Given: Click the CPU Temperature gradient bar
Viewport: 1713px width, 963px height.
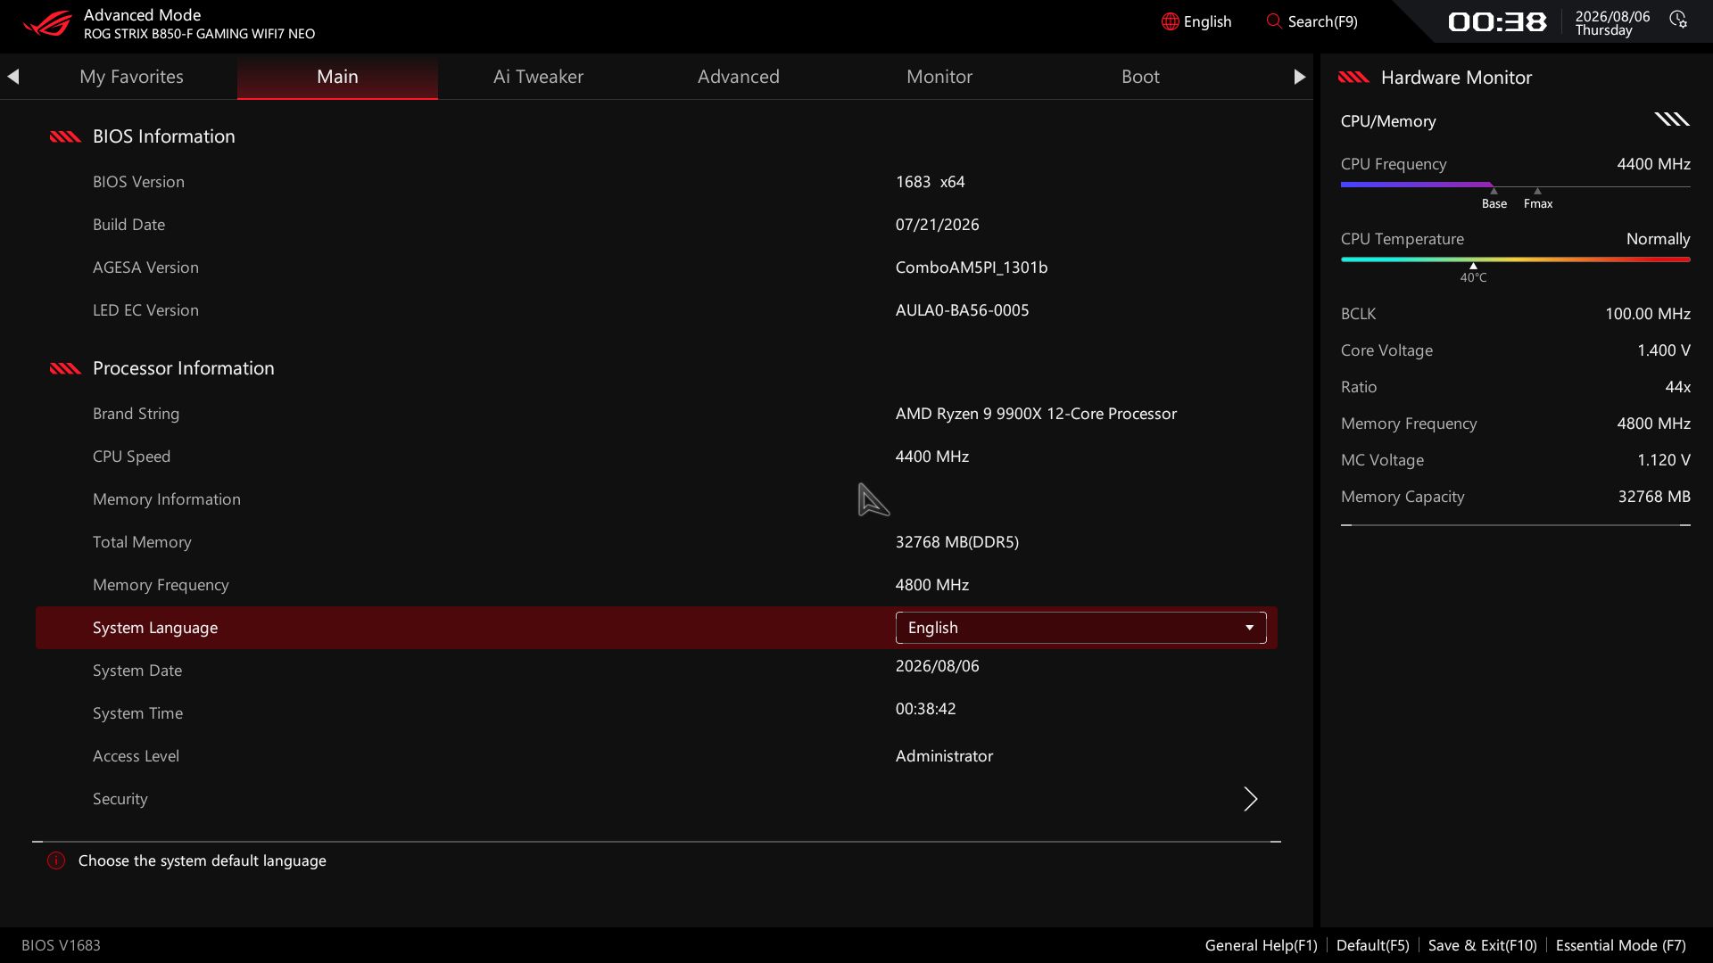Looking at the screenshot, I should click(1515, 259).
